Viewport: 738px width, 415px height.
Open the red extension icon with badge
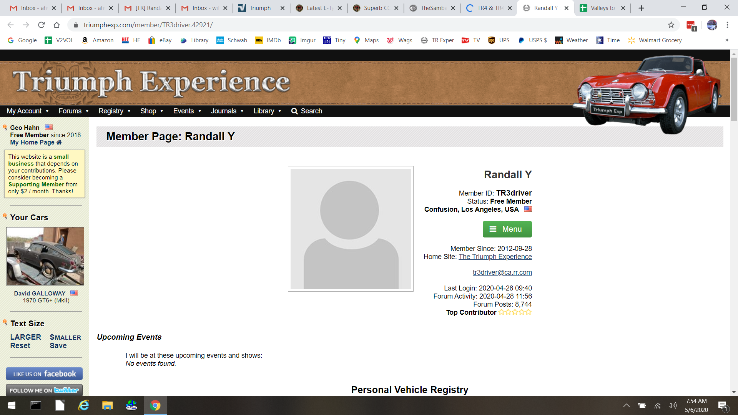[691, 25]
